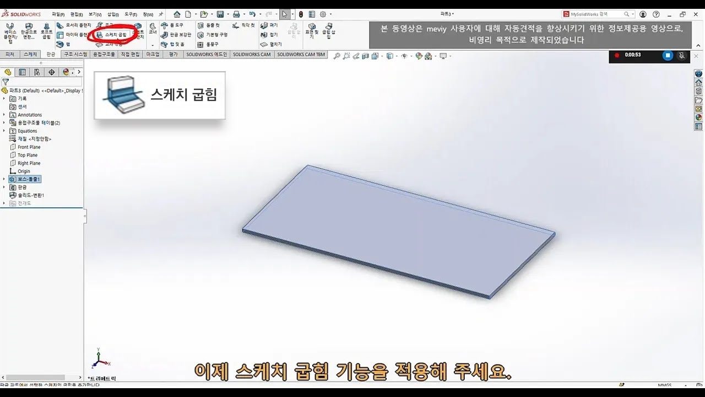Expand the Equations tree node

[x=4, y=131]
